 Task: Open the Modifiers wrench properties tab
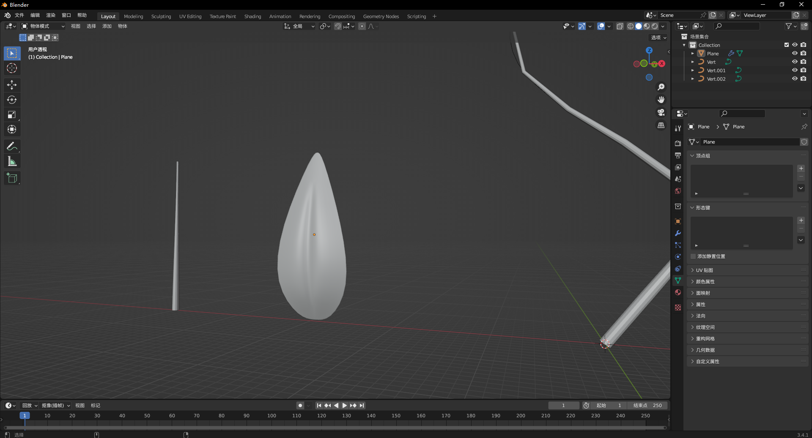click(678, 233)
